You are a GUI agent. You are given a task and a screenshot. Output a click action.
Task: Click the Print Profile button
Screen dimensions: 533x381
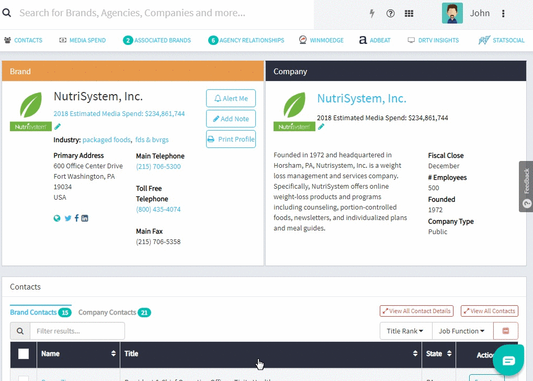coord(231,139)
